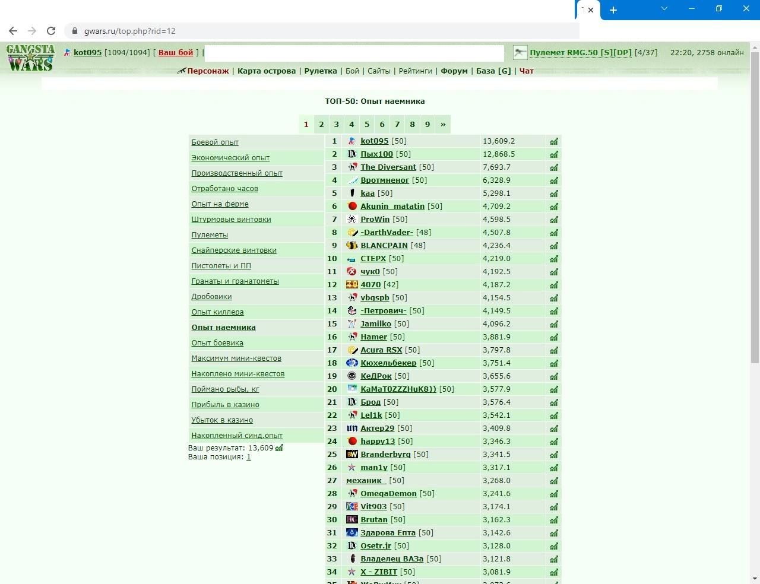Click the syndicate icon beside Brutan
Screen dimensions: 760x584
click(x=352, y=520)
